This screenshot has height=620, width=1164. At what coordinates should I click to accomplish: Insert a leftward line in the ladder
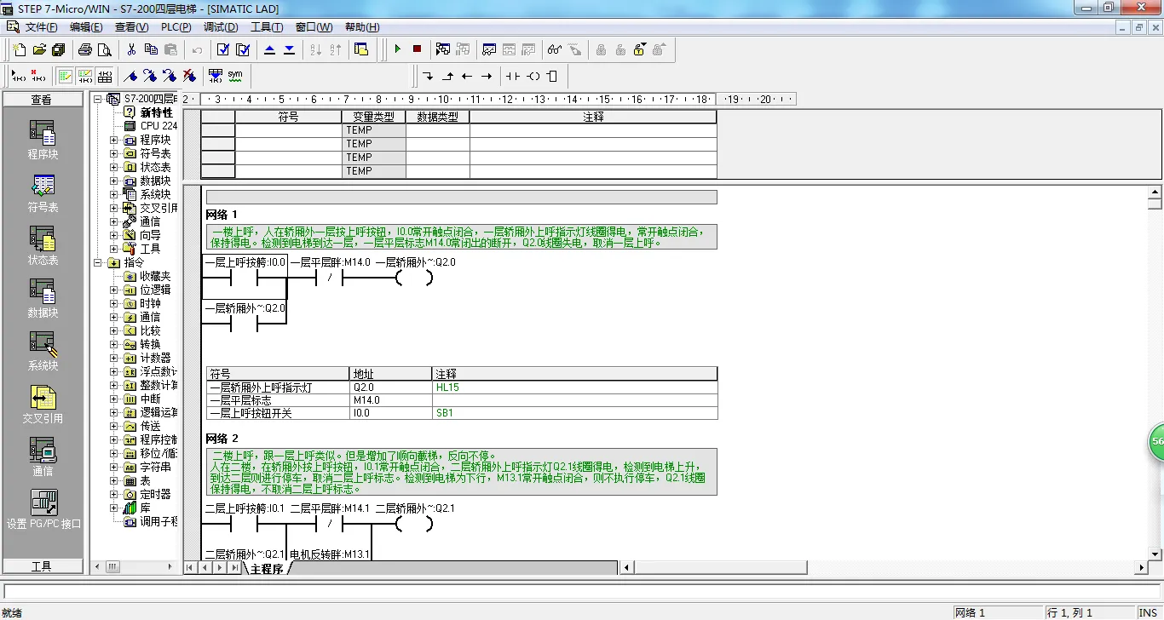467,76
